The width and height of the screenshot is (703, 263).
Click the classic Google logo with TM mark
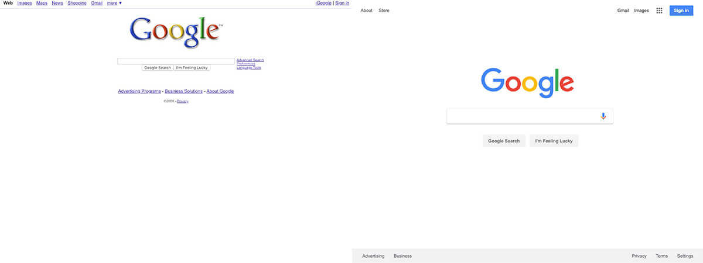[176, 32]
